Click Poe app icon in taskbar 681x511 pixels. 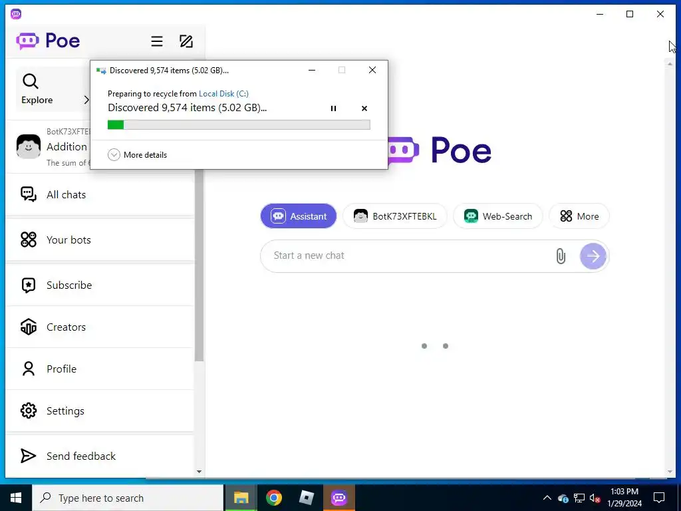coord(339,498)
